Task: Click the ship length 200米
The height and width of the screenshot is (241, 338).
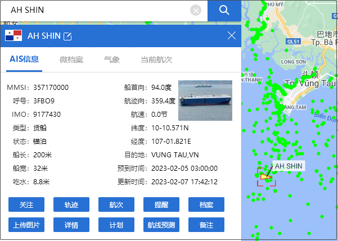Action: pyautogui.click(x=43, y=155)
